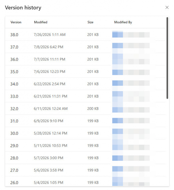
Task: Select the 200 KB version 32.0
Action: click(x=85, y=108)
